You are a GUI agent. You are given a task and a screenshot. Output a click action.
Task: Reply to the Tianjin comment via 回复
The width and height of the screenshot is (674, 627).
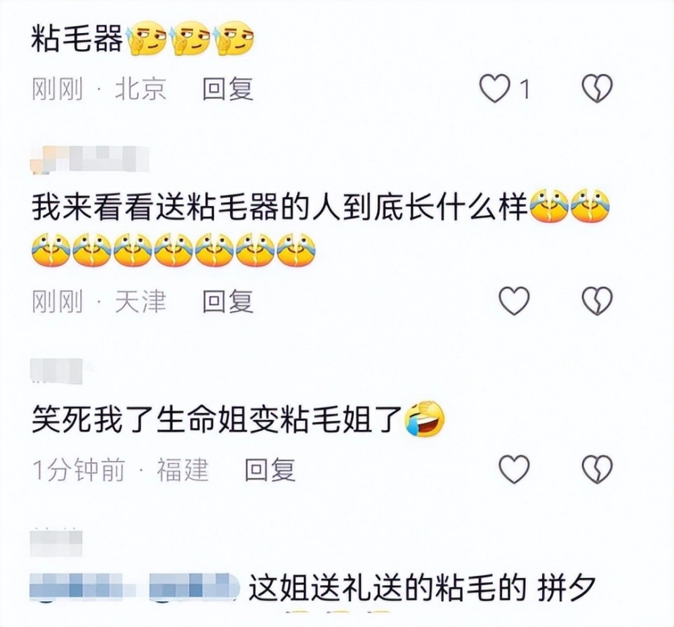click(227, 301)
